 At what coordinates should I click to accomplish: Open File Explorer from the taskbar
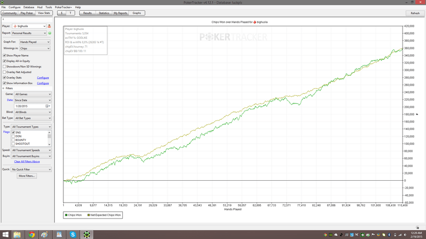(x=17, y=235)
